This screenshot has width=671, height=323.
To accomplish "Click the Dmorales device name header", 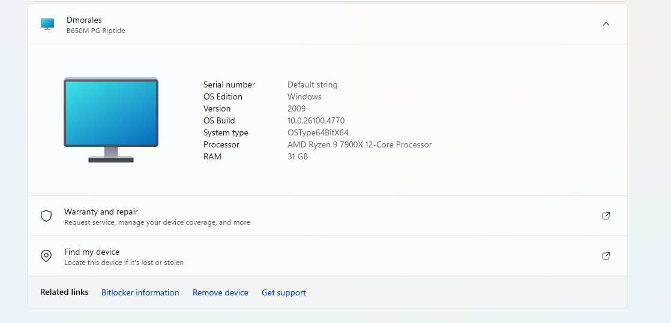I will coord(84,20).
